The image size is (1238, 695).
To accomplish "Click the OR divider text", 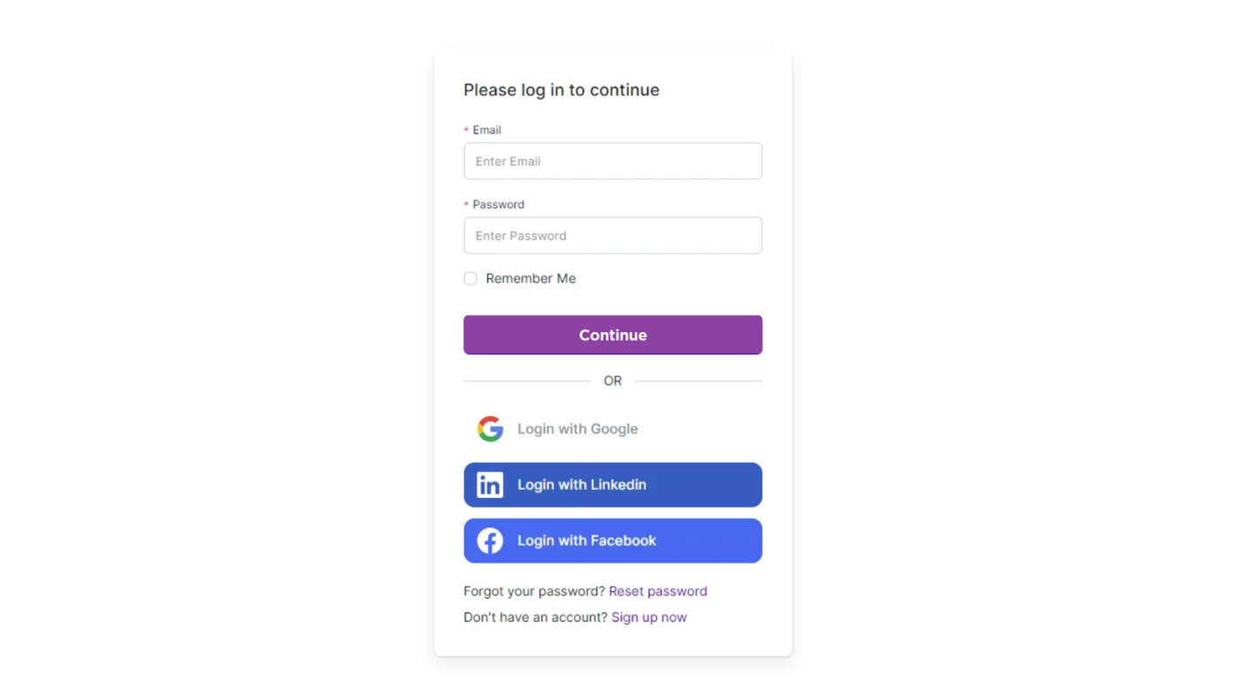I will (x=613, y=381).
